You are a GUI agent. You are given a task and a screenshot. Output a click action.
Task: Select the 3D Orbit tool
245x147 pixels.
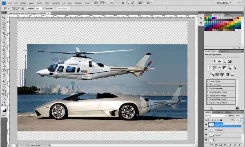[4, 94]
